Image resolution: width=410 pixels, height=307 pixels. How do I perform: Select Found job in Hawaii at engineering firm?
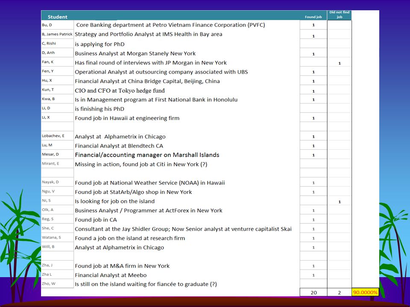pos(127,118)
